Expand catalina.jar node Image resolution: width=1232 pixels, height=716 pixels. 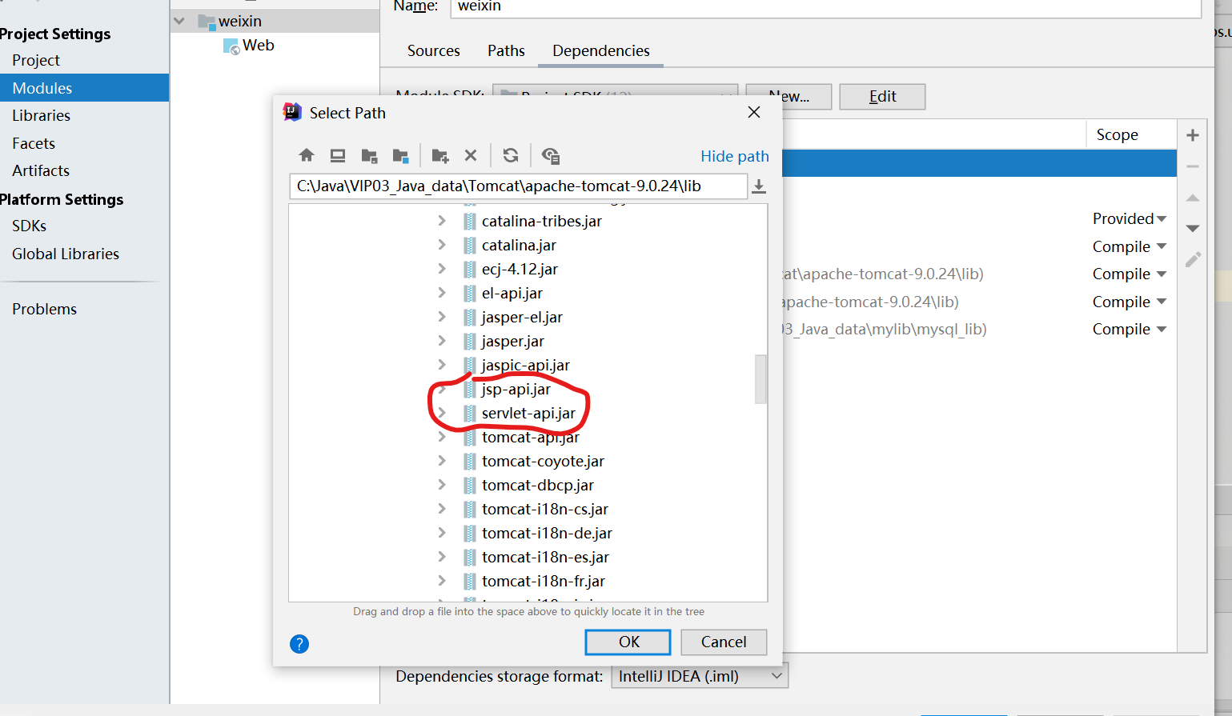[442, 245]
